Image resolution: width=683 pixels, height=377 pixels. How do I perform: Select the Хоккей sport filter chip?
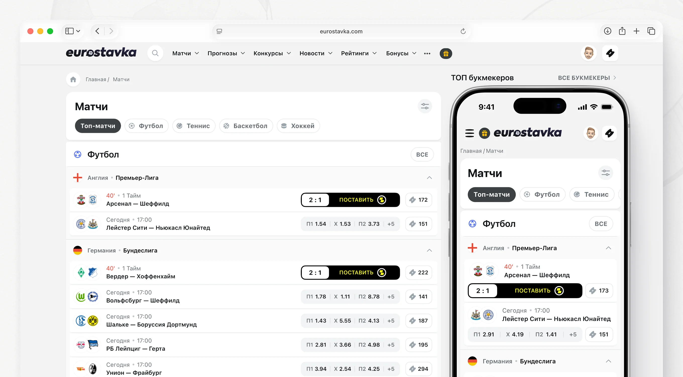(298, 126)
